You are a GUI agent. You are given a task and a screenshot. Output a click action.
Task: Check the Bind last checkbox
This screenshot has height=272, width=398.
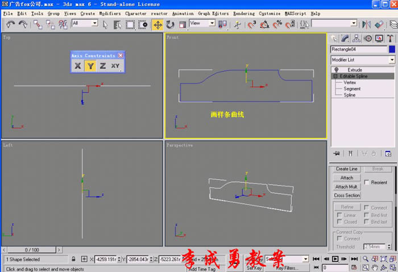(366, 221)
